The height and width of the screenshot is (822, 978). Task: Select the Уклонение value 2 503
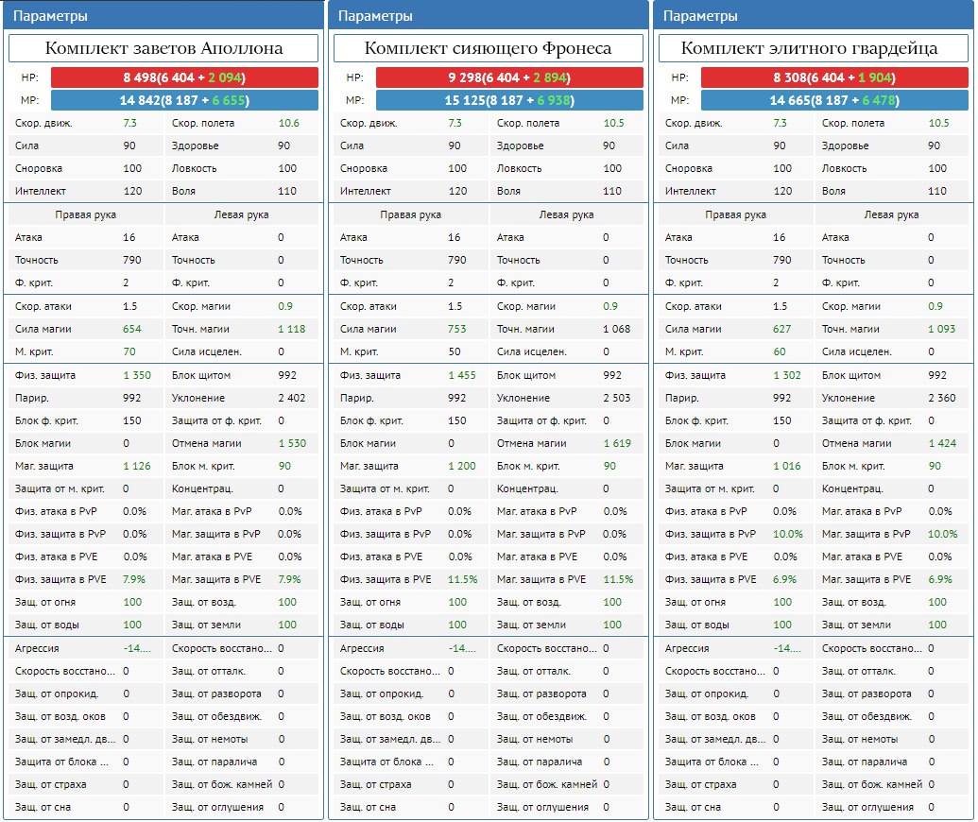[617, 398]
